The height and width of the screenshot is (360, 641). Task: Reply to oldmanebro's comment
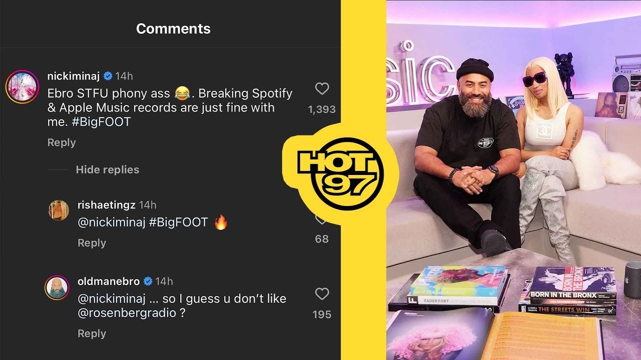click(92, 333)
